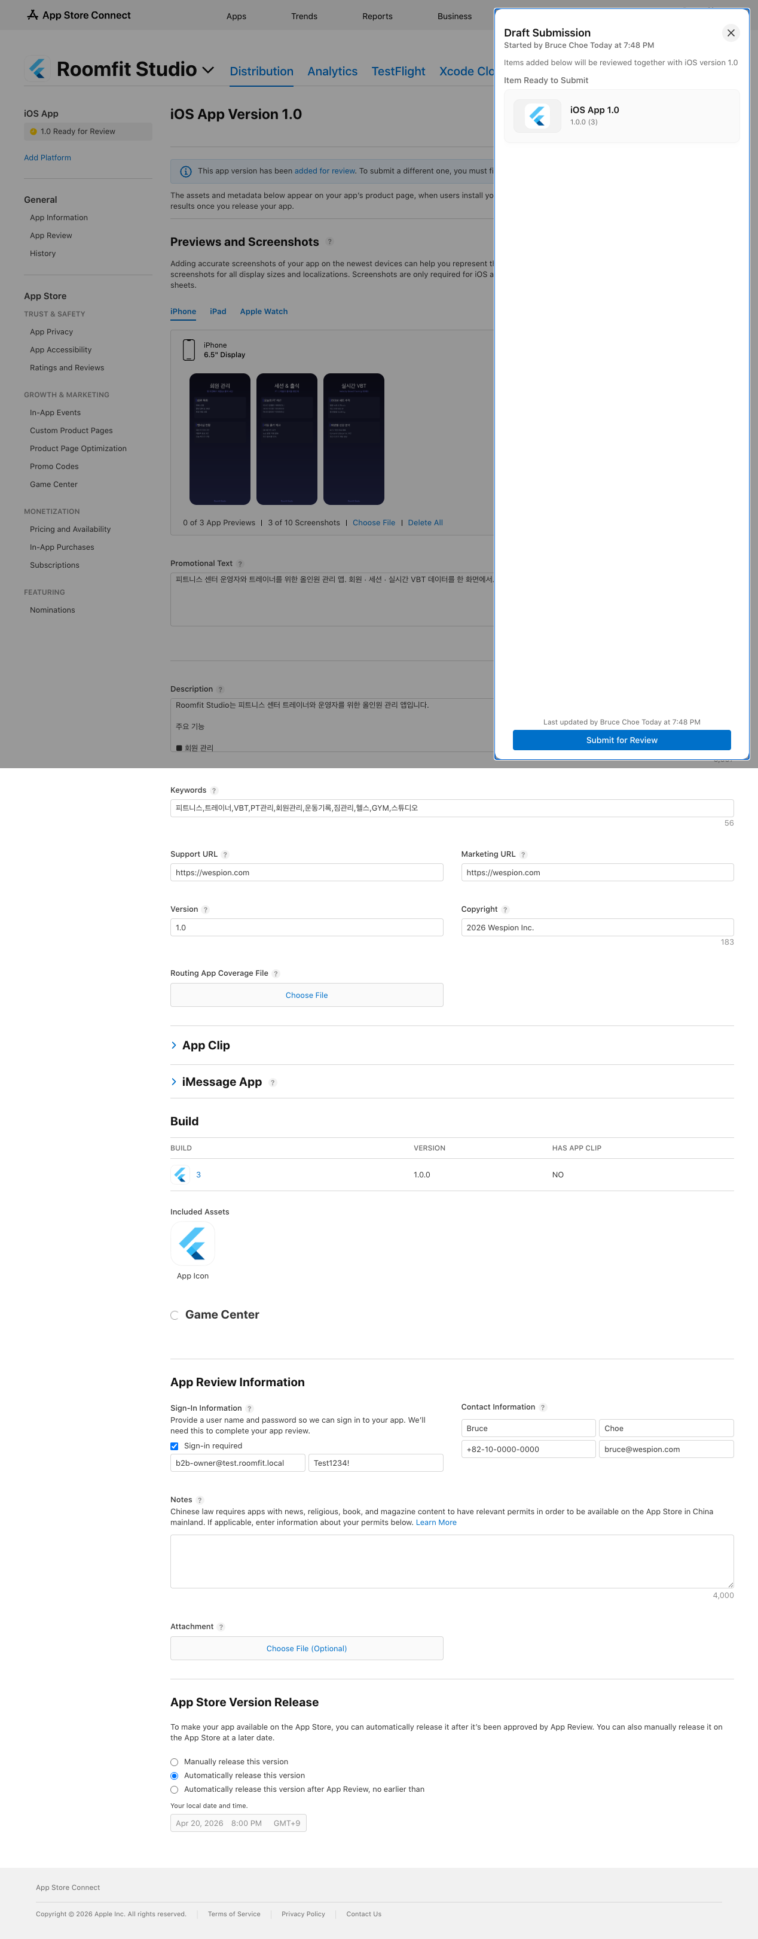Uncheck the Sign-in required checkbox
758x1939 pixels.
(175, 1446)
